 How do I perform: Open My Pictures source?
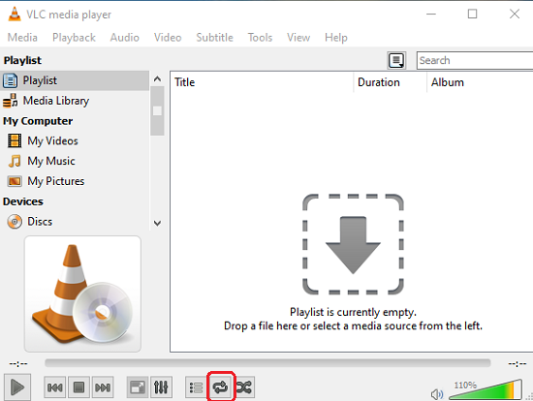75,181
